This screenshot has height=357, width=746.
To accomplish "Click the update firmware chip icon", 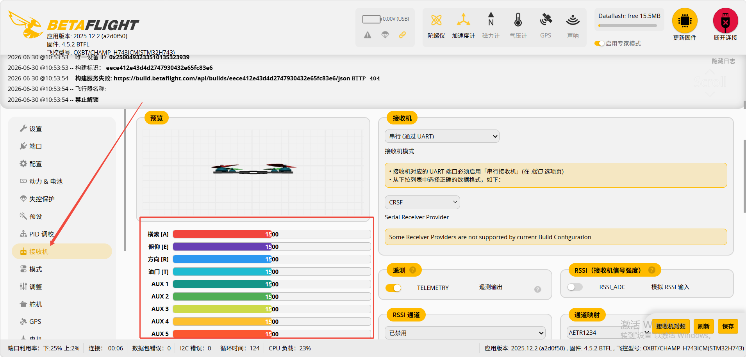I will point(685,21).
